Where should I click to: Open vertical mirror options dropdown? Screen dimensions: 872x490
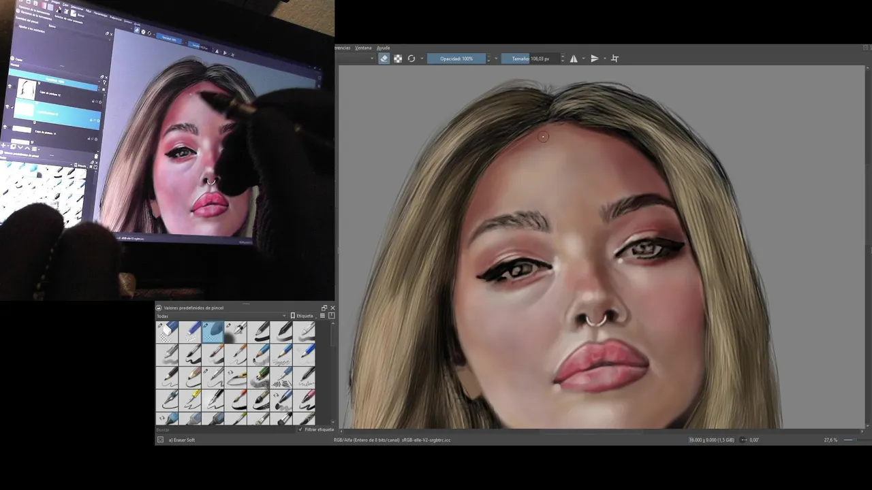click(605, 59)
